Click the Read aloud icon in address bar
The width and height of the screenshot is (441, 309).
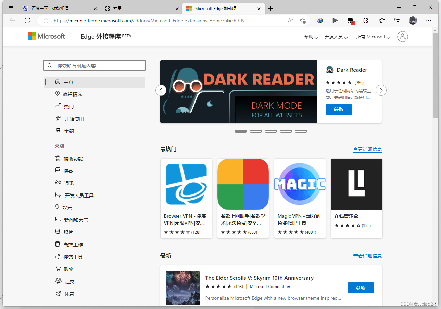tap(290, 21)
